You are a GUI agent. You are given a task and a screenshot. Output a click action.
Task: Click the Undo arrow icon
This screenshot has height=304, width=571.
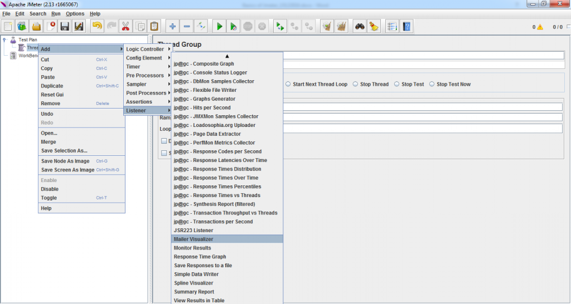click(97, 26)
